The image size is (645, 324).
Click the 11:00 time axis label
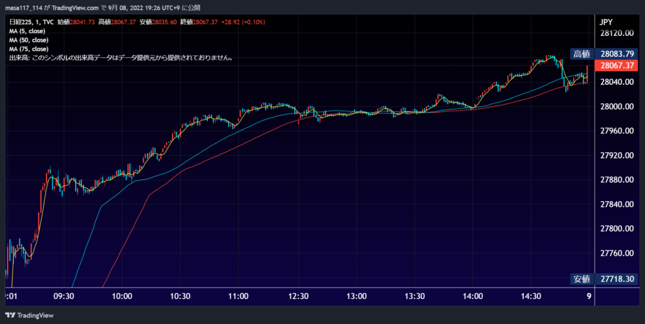(239, 296)
